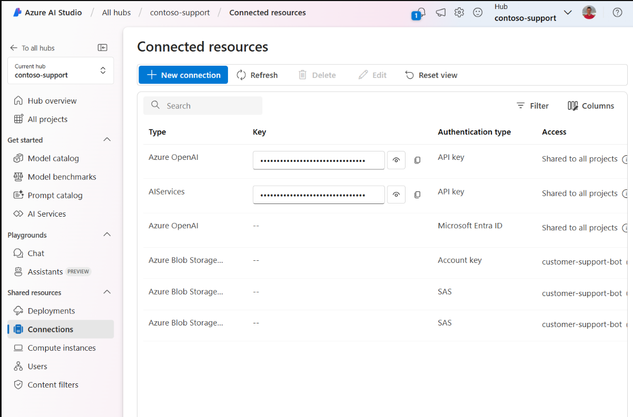Expand the Current hub contoso-support selector
Viewport: 633px width, 417px height.
(x=61, y=70)
